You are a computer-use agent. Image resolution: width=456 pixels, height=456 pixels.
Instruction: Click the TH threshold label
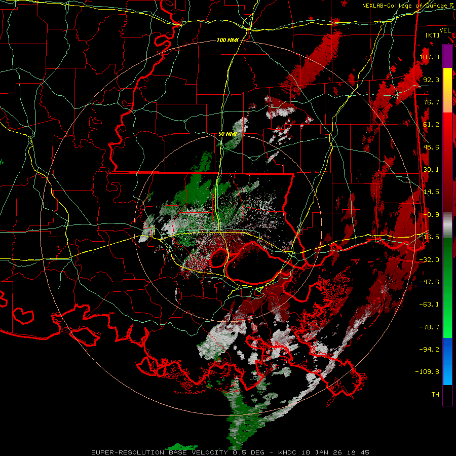coord(435,395)
